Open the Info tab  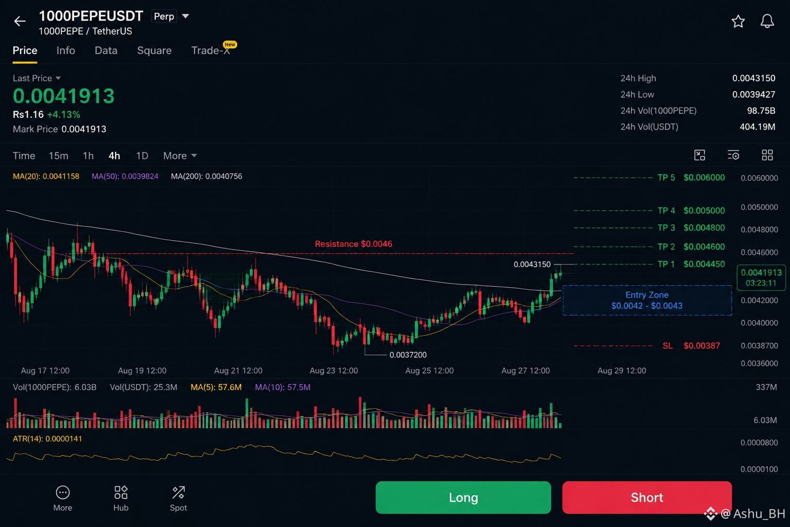pos(66,50)
